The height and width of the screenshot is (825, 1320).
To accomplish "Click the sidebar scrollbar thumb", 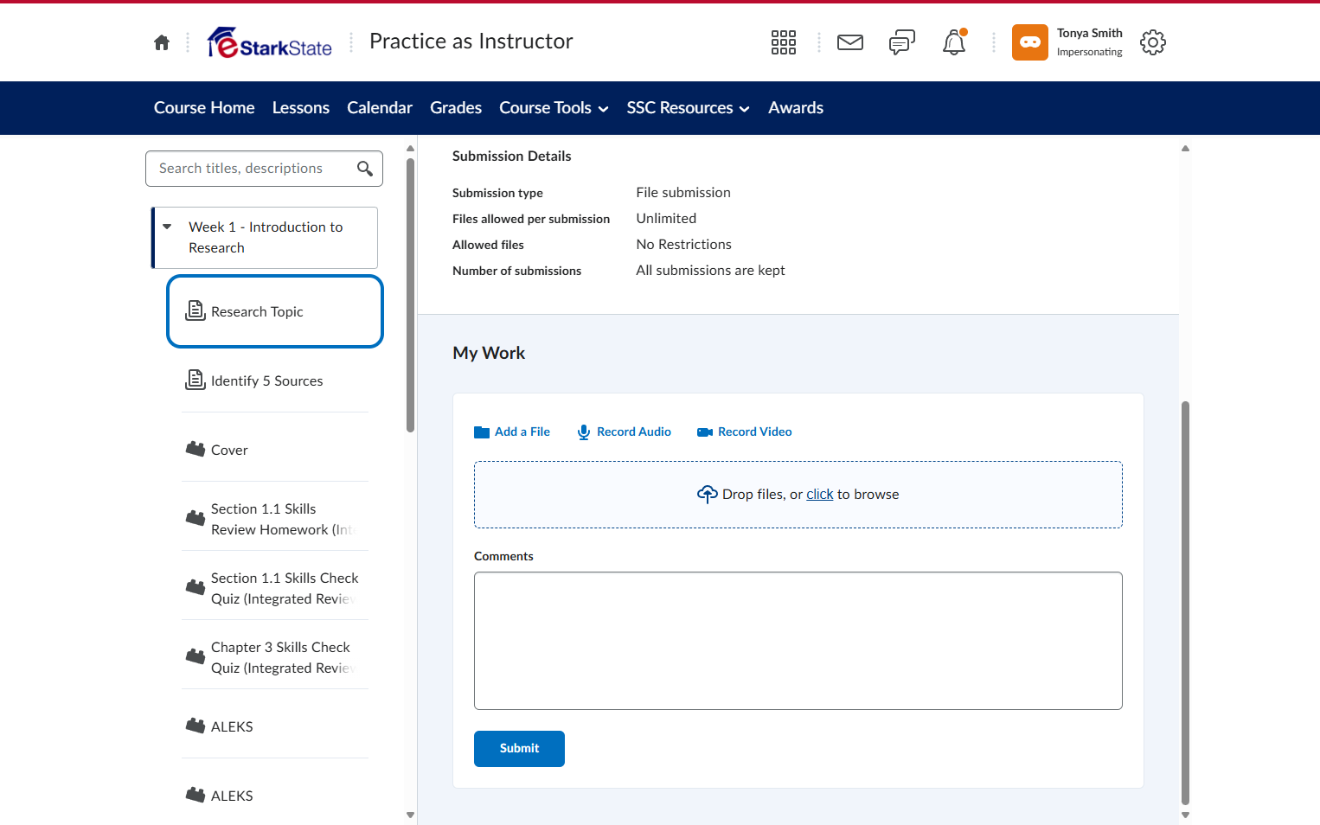I will (x=410, y=295).
